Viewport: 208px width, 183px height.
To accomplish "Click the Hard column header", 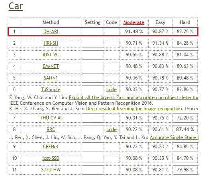I will click(x=185, y=22).
